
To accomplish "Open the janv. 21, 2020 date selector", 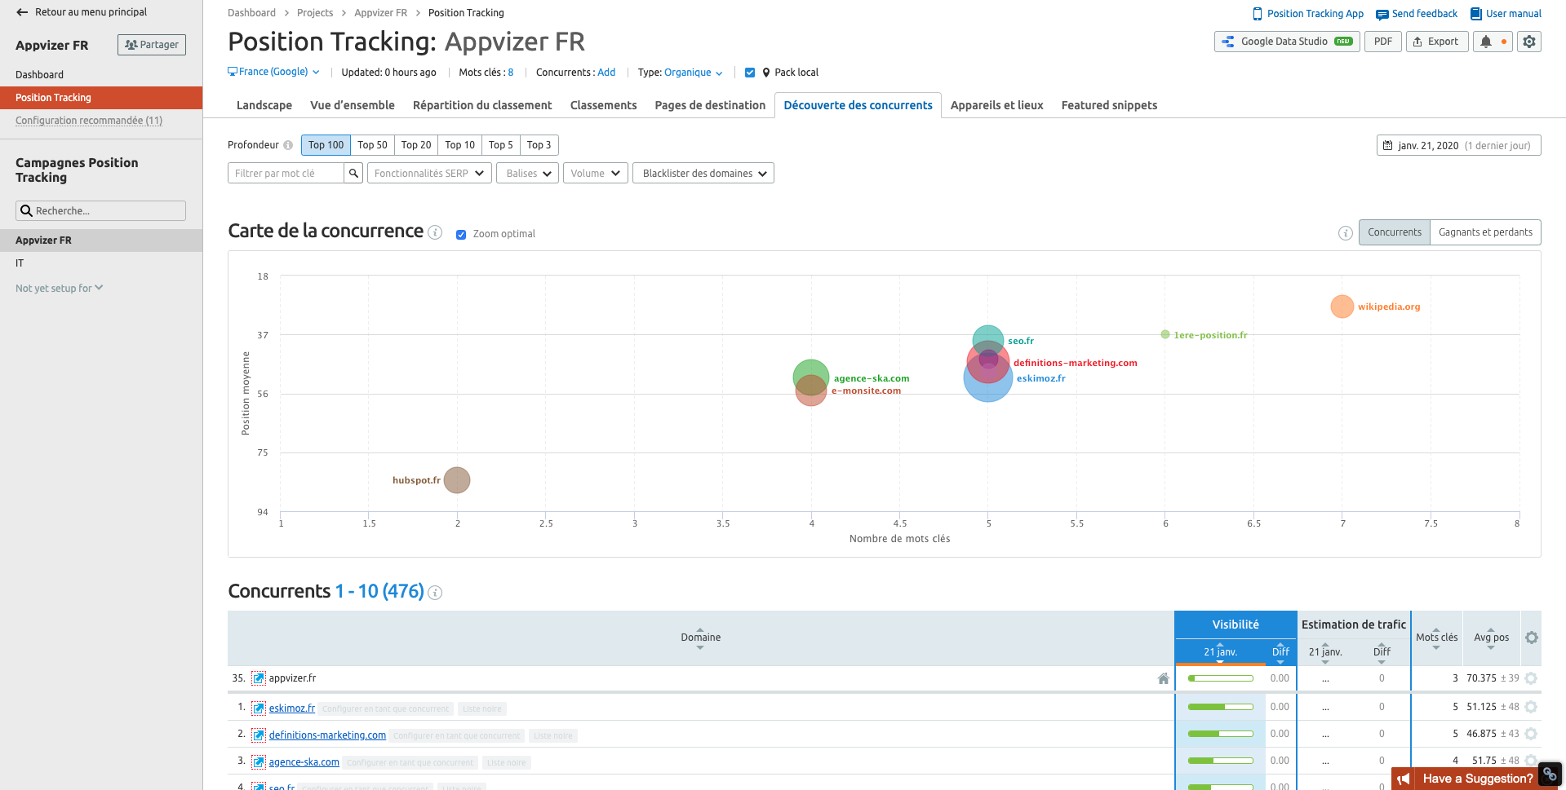I will 1458,145.
